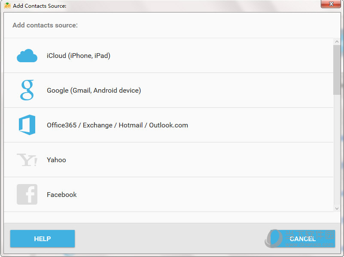Click the app icon in the title bar

[x=7, y=6]
